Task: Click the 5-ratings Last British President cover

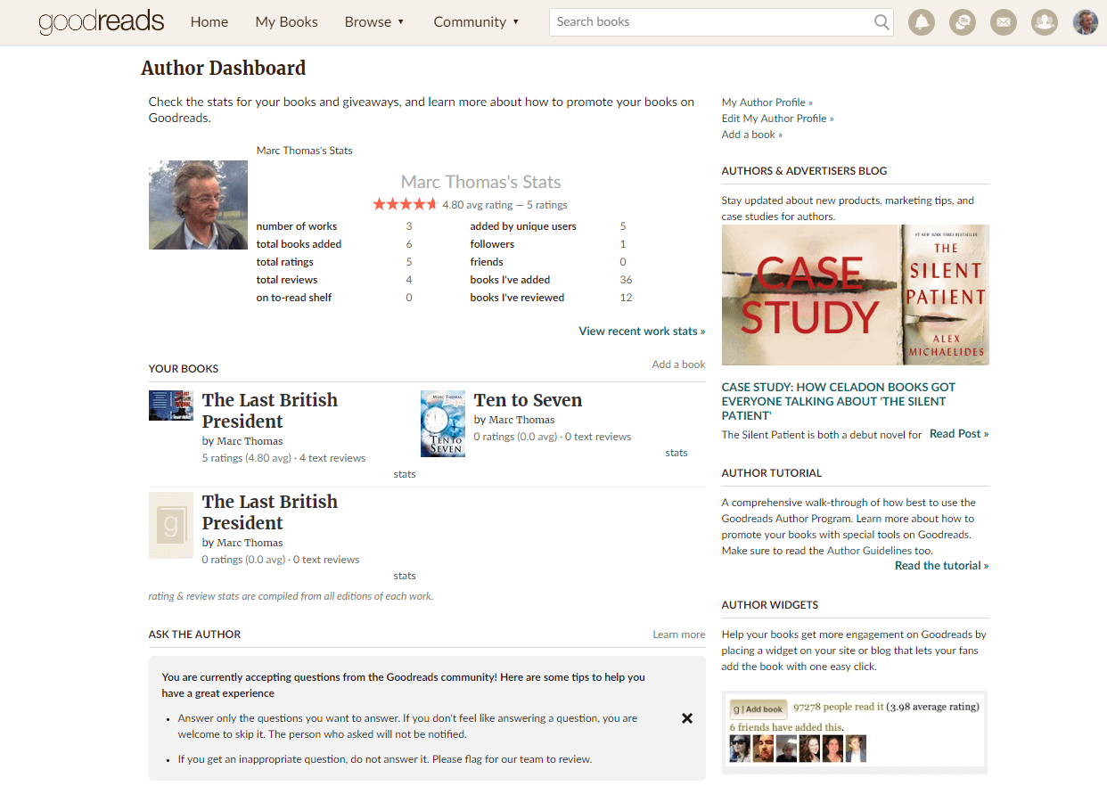Action: point(171,405)
